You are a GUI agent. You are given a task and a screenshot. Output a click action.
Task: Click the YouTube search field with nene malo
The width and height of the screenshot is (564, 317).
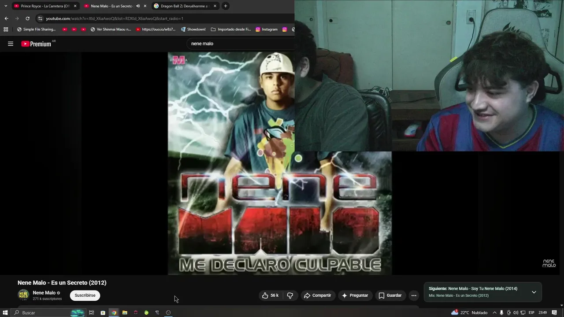point(240,44)
